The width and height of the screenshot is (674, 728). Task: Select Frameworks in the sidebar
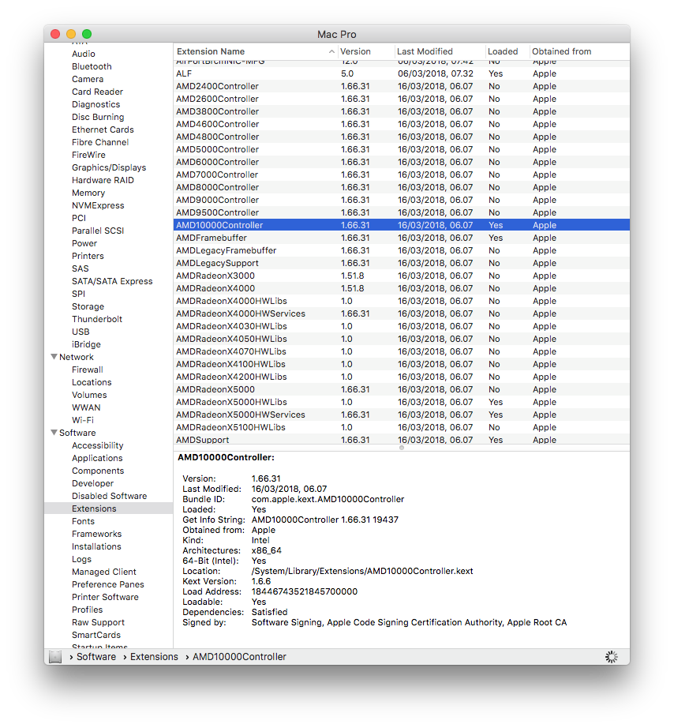coord(96,534)
